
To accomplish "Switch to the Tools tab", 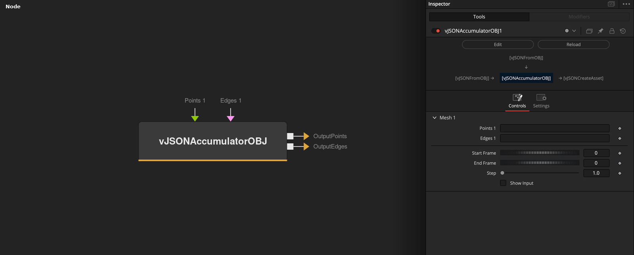I will pos(479,17).
